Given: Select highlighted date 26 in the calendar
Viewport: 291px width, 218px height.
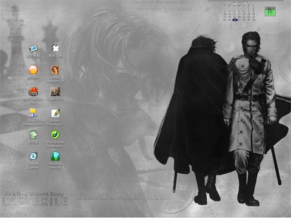Looking at the screenshot, I should [235, 20].
